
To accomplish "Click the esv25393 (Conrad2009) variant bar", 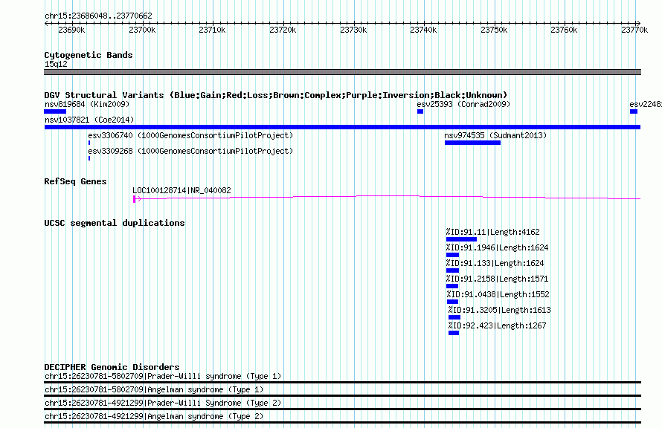I will [x=420, y=111].
